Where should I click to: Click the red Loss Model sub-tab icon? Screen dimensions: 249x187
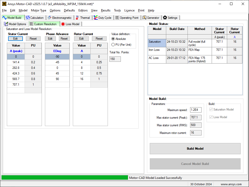coord(63,24)
